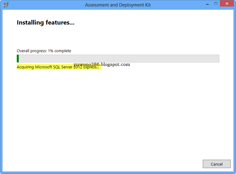Click the 'Installing features...' heading
236x174 pixels.
[x=46, y=23]
